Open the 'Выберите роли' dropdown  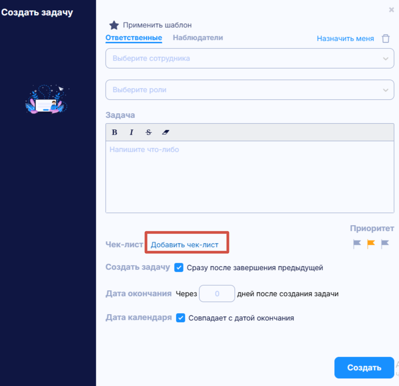coord(250,90)
